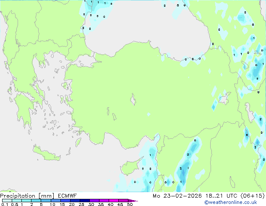
Task: Click the 0.5–1 mm legend color swatch
Action: (x=17, y=201)
